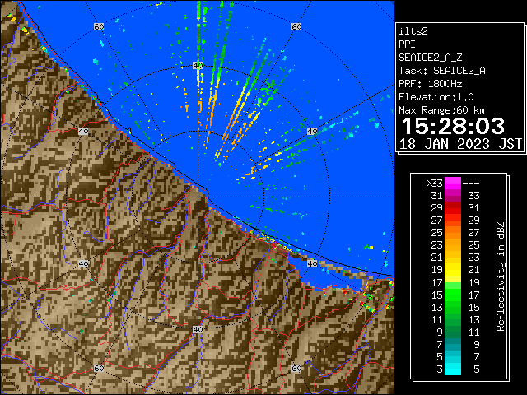Click the '60' range ring label at bottom-right

296,368
